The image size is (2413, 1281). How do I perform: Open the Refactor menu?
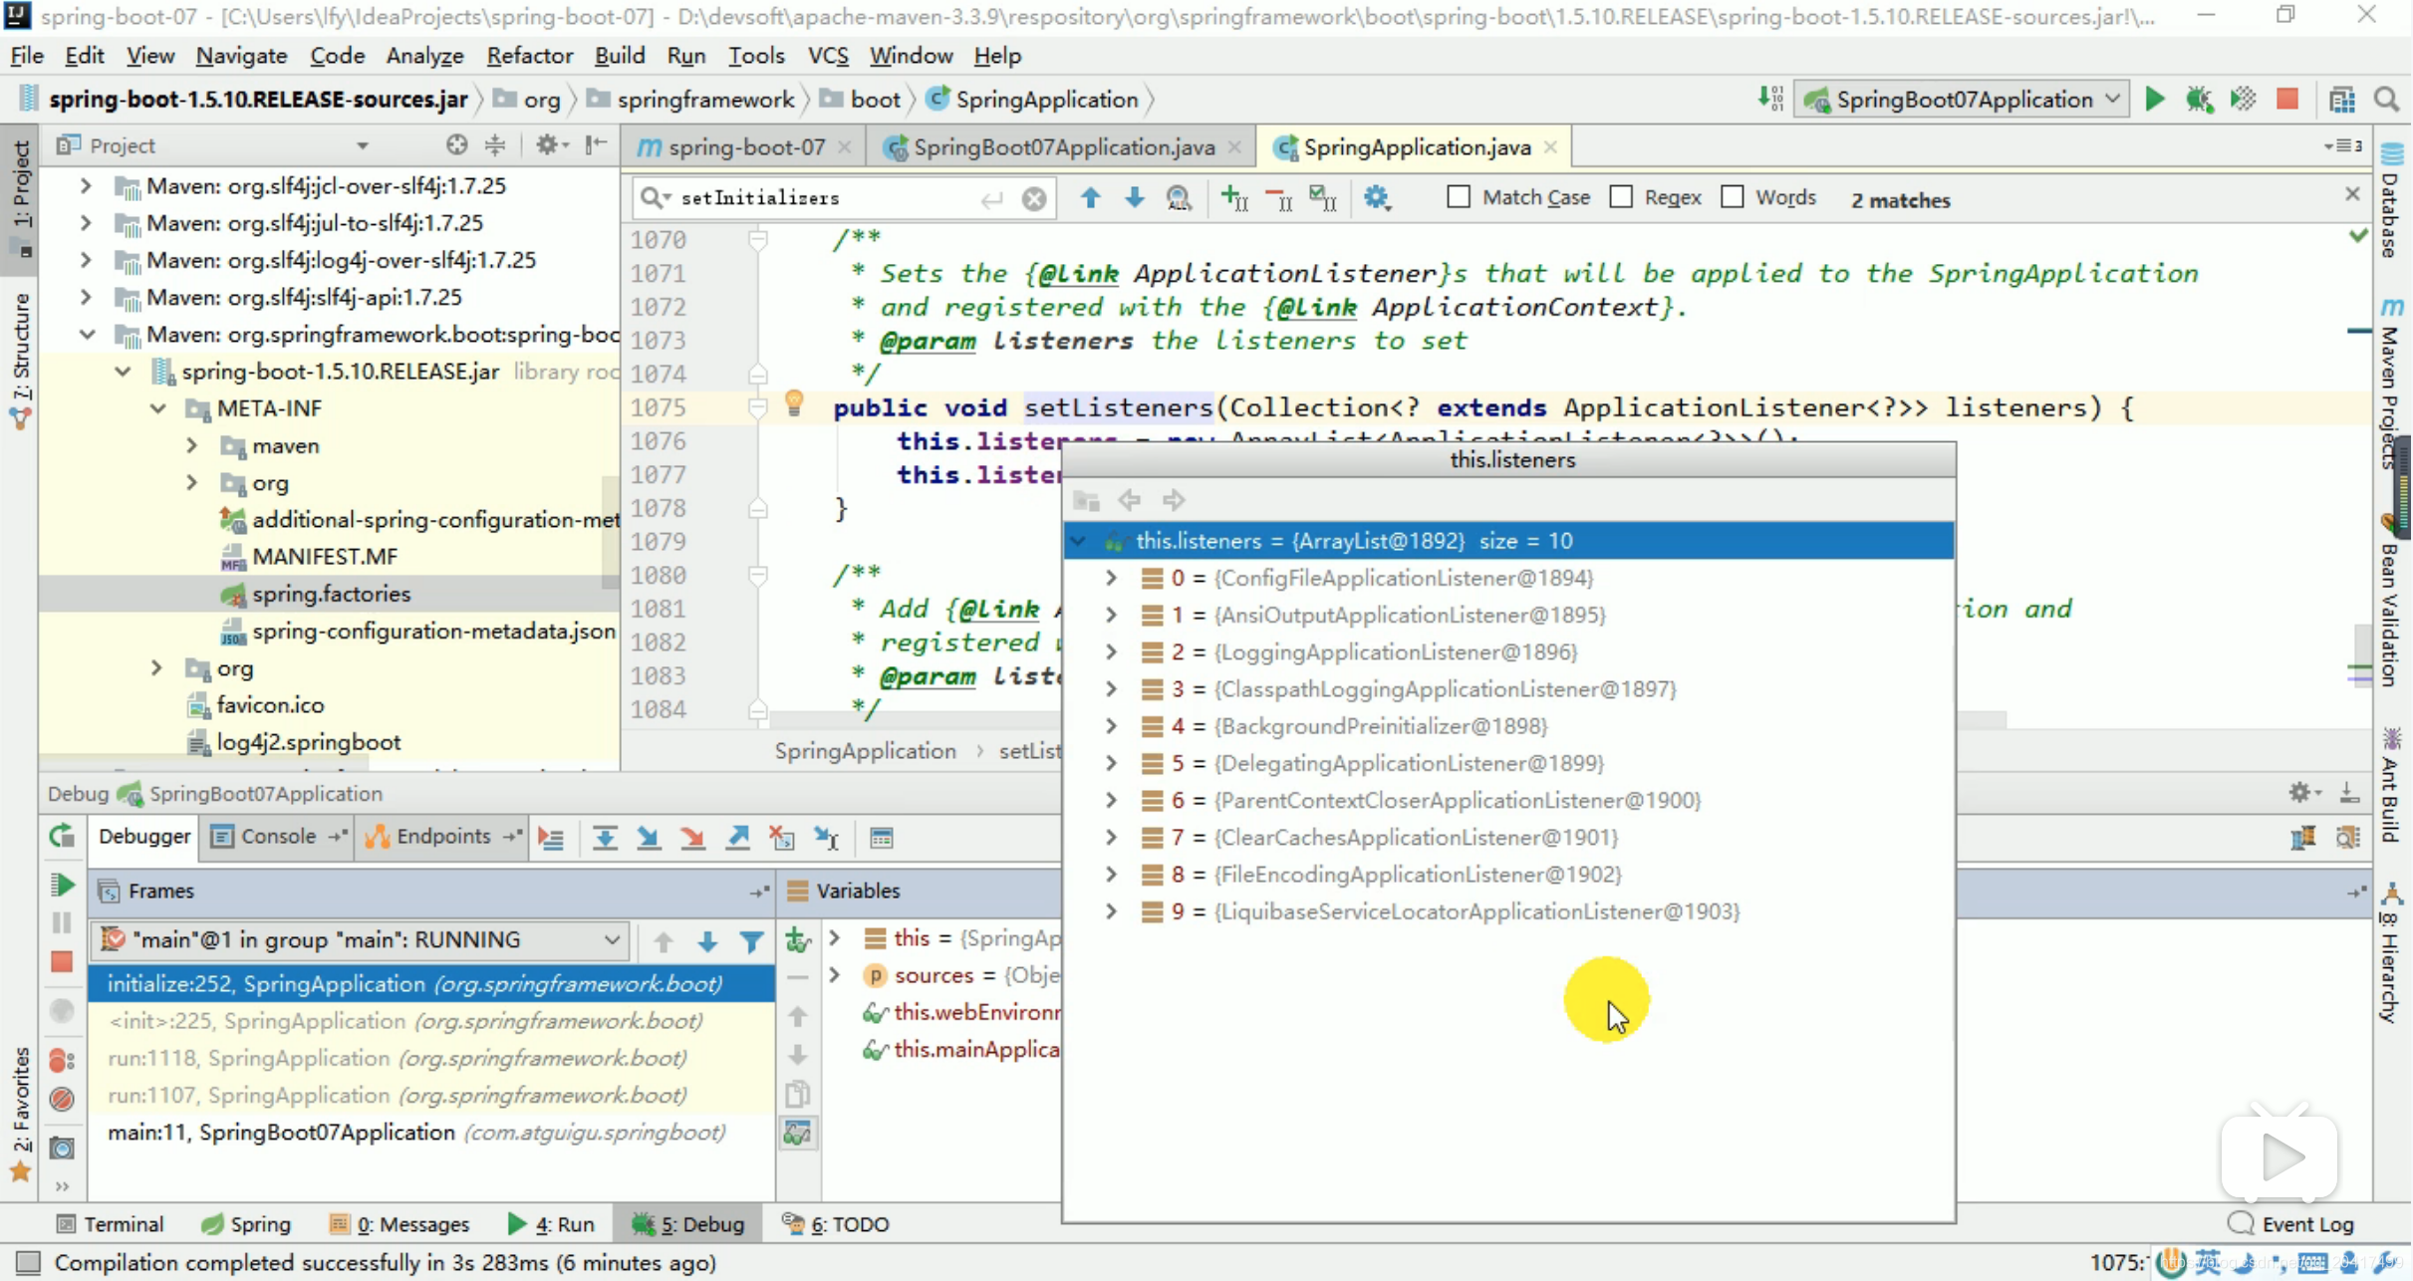(x=529, y=56)
